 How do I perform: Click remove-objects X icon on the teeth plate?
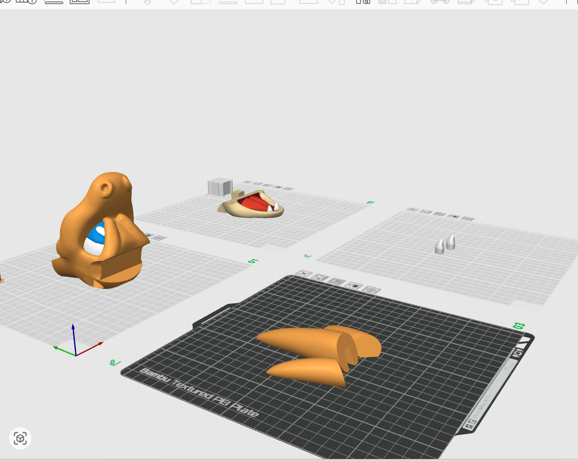412,210
